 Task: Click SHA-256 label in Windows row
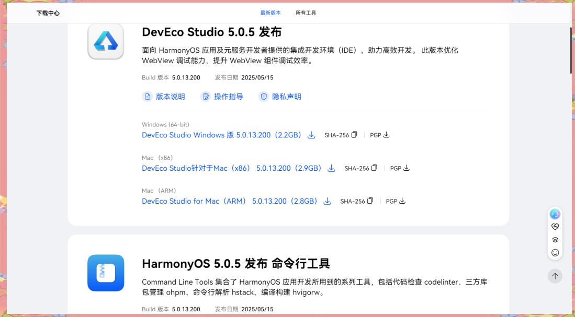pyautogui.click(x=336, y=135)
